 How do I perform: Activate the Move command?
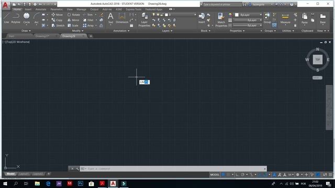click(x=57, y=15)
